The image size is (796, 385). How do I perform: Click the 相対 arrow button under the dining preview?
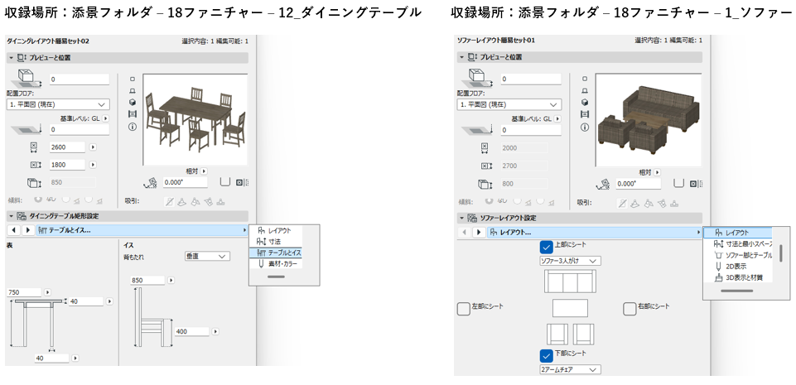point(204,171)
